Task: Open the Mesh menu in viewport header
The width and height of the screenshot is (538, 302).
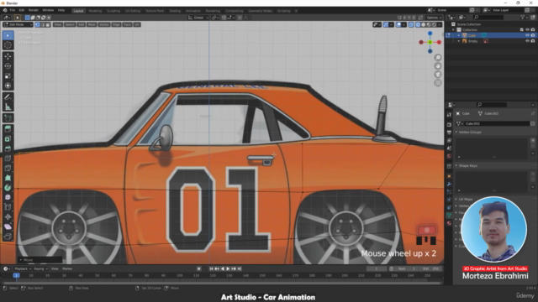Action: tap(92, 24)
